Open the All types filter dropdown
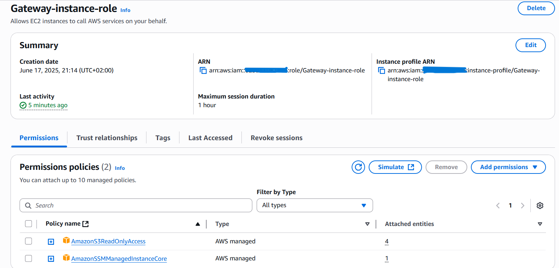 pyautogui.click(x=315, y=205)
